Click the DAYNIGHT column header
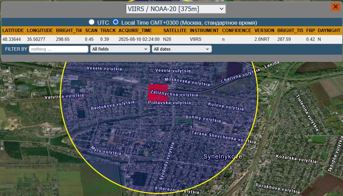The height and width of the screenshot is (196, 343). pyautogui.click(x=329, y=30)
